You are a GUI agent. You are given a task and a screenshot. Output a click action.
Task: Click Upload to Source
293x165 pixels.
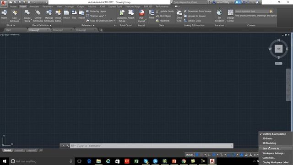click(195, 16)
